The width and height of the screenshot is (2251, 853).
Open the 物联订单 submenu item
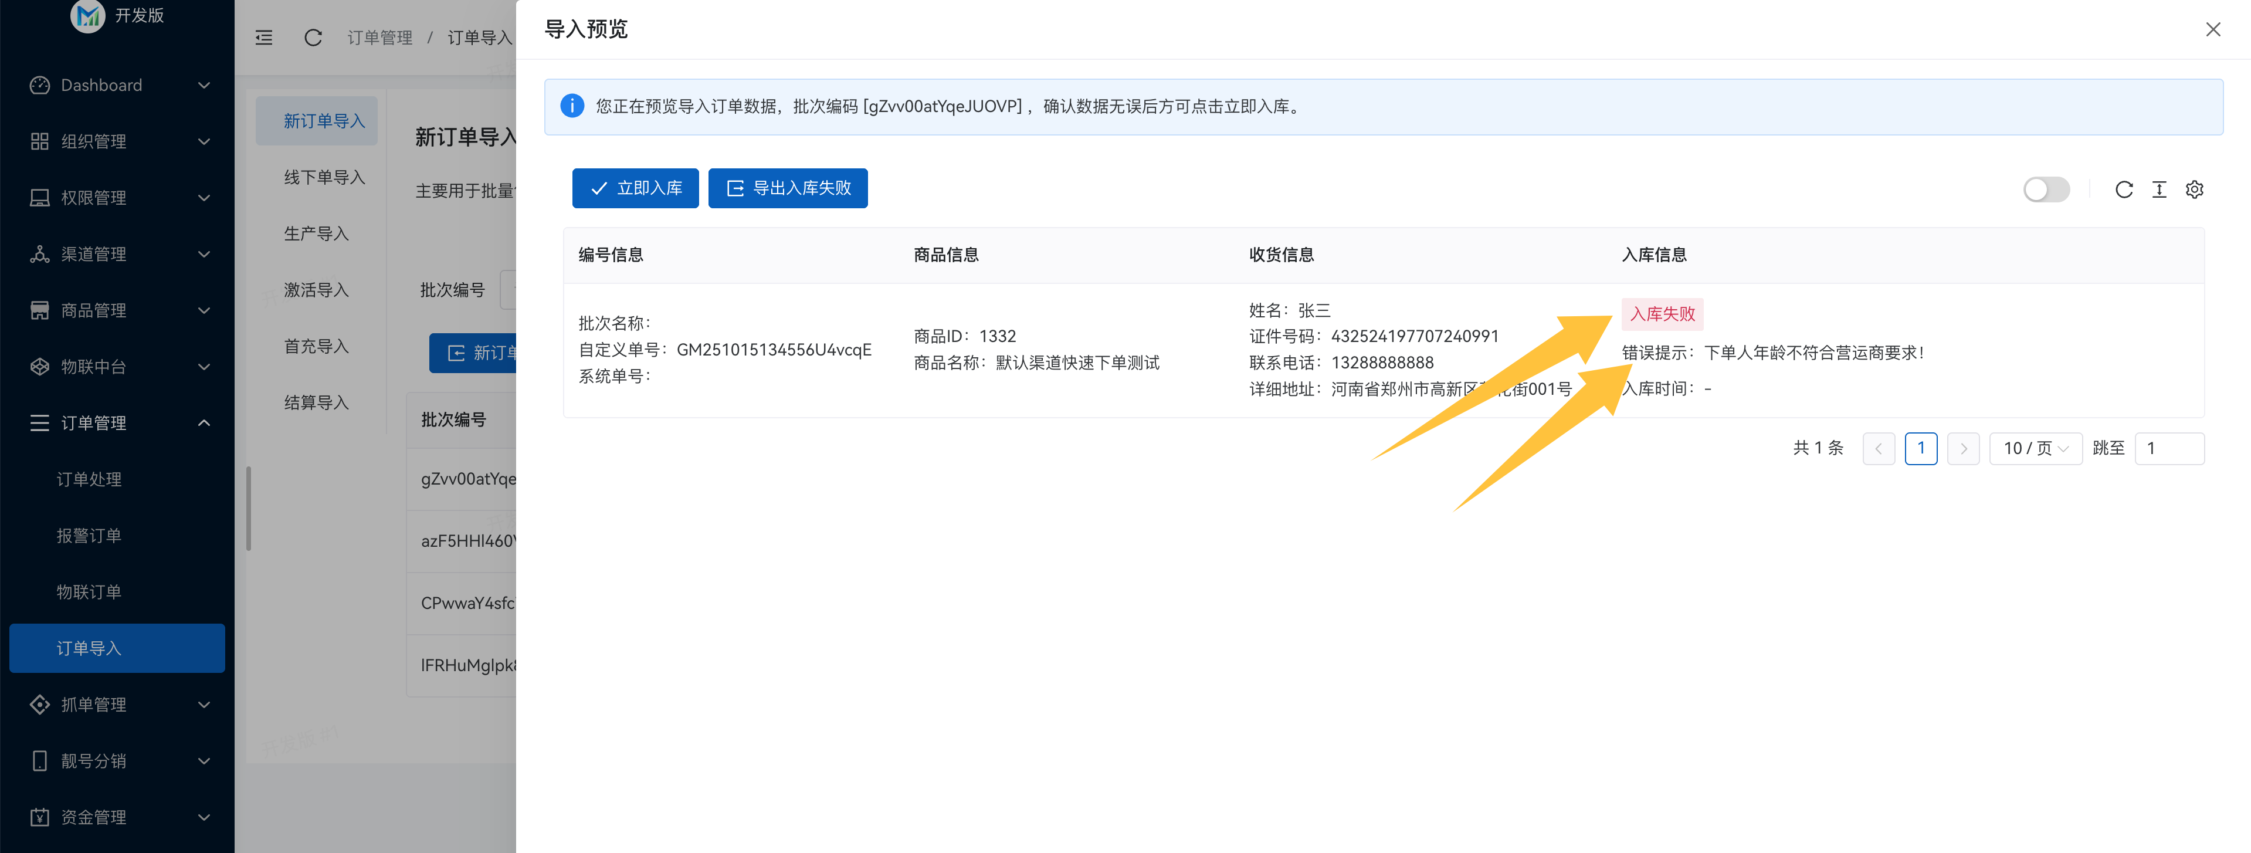[89, 592]
